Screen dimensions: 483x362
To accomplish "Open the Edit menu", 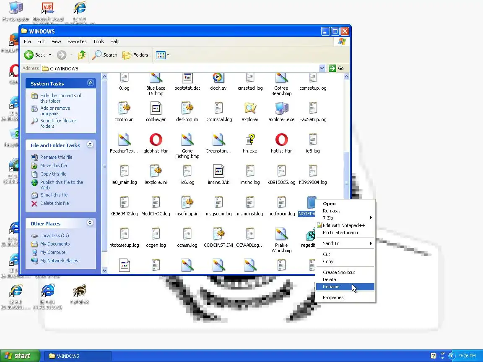I will [x=41, y=41].
